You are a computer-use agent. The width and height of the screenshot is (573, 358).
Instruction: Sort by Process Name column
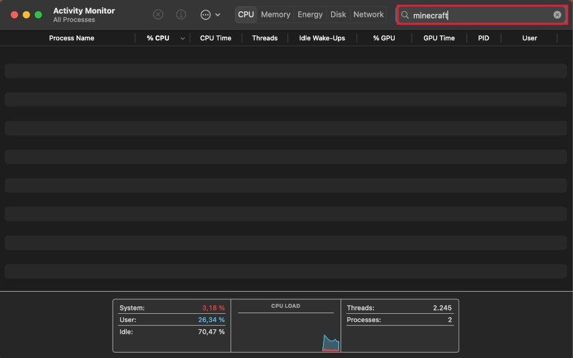click(72, 38)
